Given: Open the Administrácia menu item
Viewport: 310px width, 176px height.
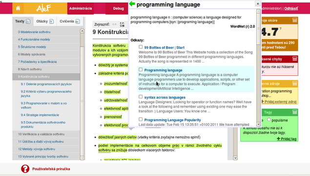Looking at the screenshot, I should [81, 8].
